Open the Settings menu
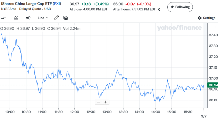This screenshot has height=119, width=218. tap(207, 18)
